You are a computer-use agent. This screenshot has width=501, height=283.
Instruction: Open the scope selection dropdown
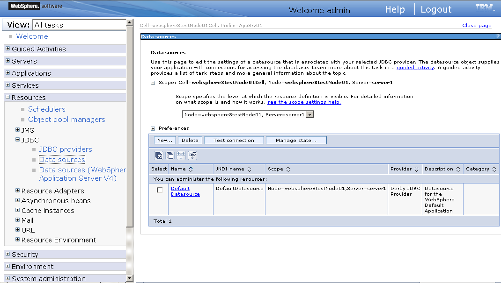(x=309, y=113)
